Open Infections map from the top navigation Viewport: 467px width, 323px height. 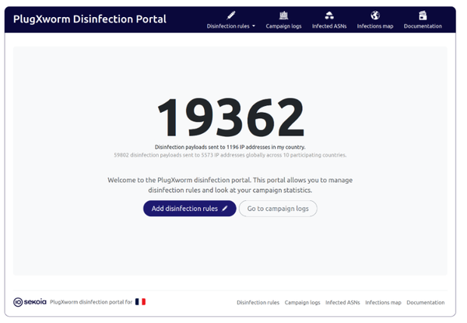pos(375,26)
